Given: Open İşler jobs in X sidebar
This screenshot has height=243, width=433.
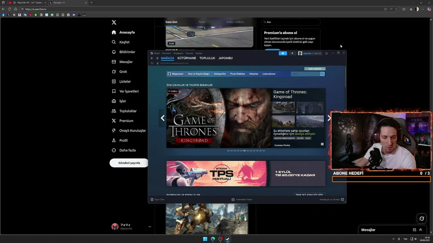Looking at the screenshot, I should coord(119,101).
